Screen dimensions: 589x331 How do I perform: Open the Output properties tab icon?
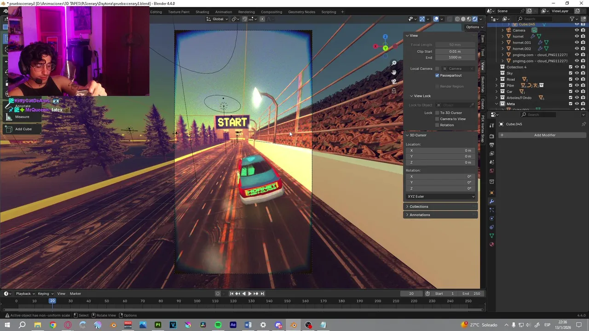click(x=491, y=145)
